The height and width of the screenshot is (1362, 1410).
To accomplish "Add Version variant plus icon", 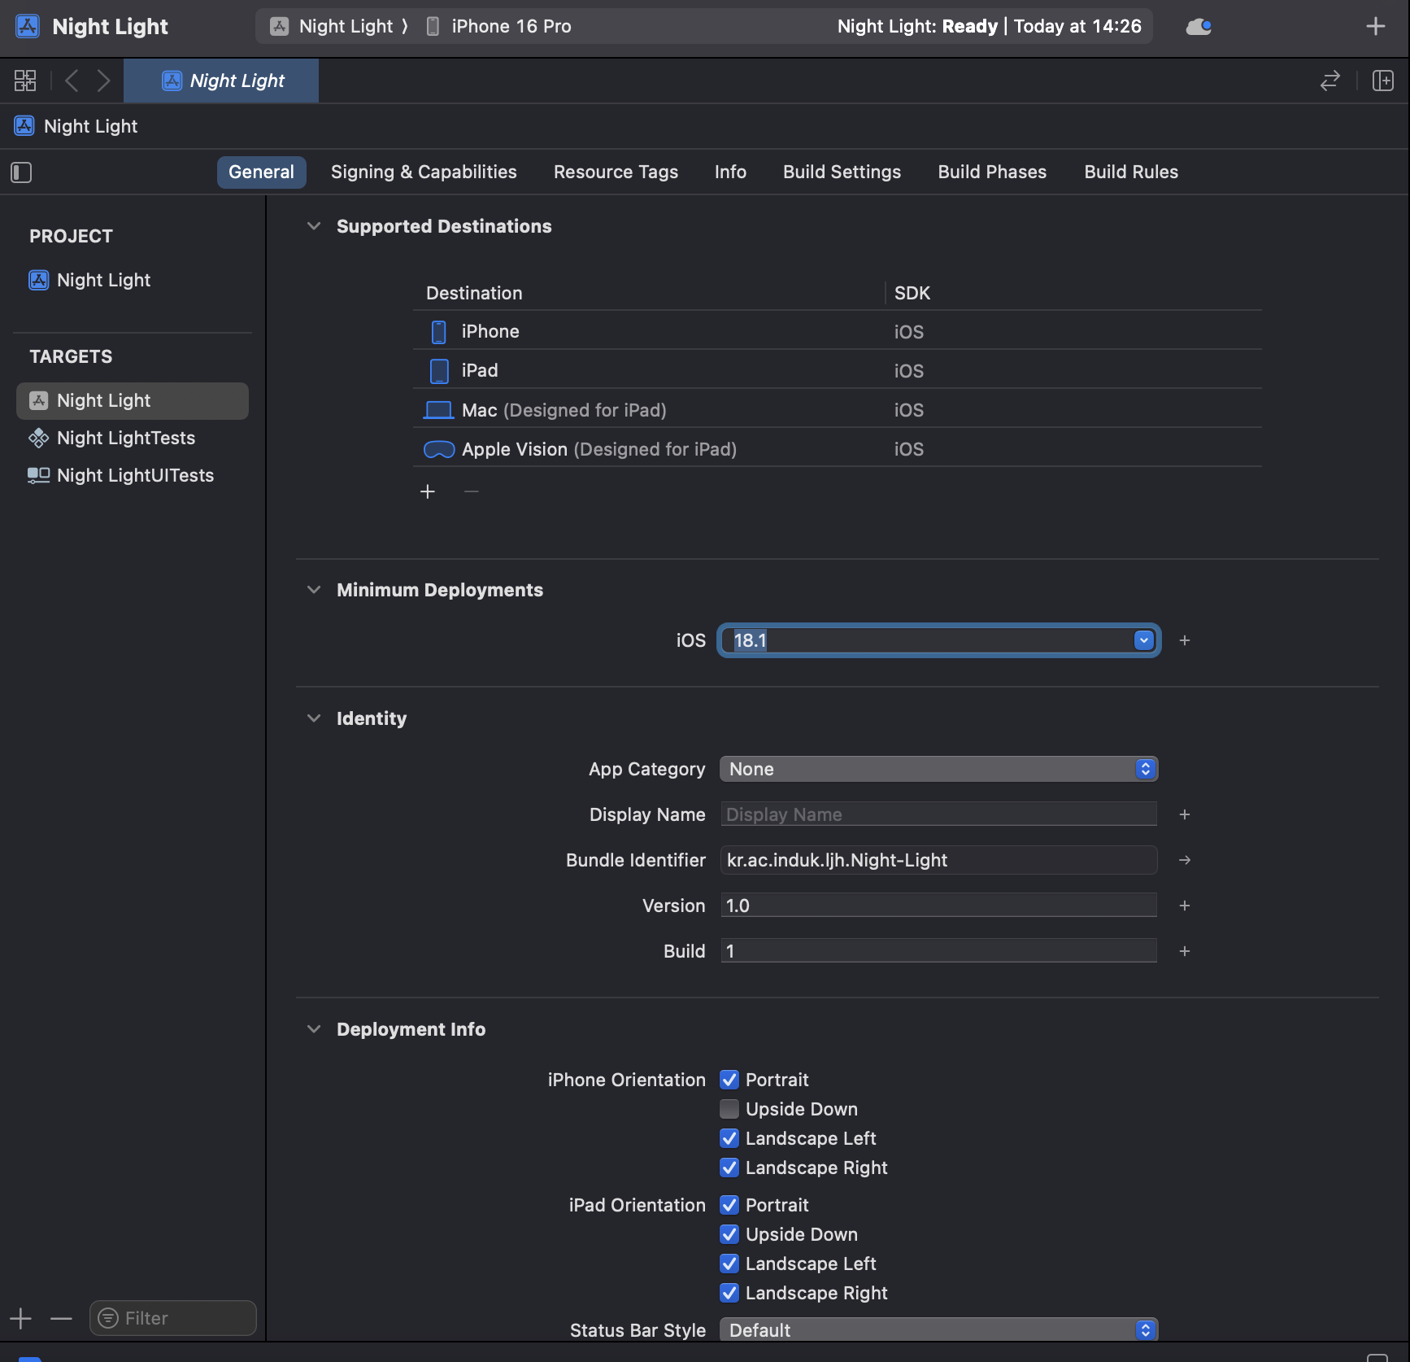I will (x=1185, y=906).
